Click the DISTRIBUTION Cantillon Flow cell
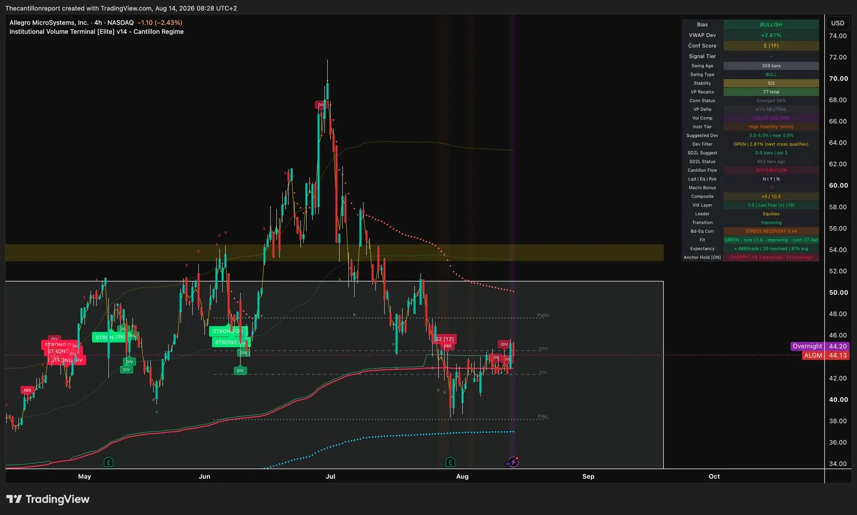This screenshot has width=857, height=515. [x=771, y=170]
